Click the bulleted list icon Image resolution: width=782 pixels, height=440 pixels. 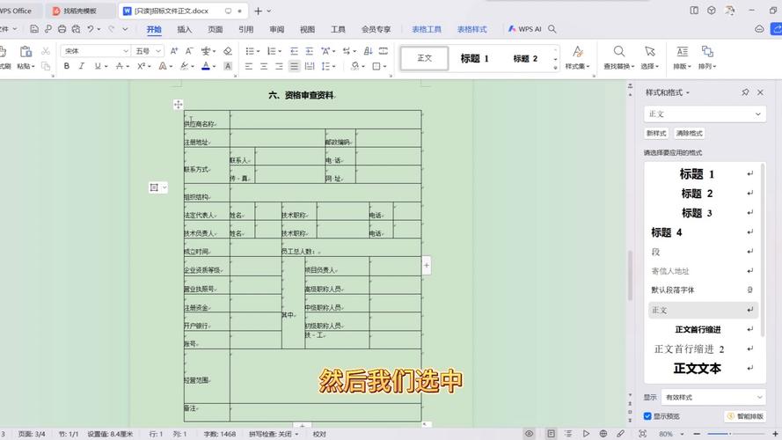pos(249,51)
